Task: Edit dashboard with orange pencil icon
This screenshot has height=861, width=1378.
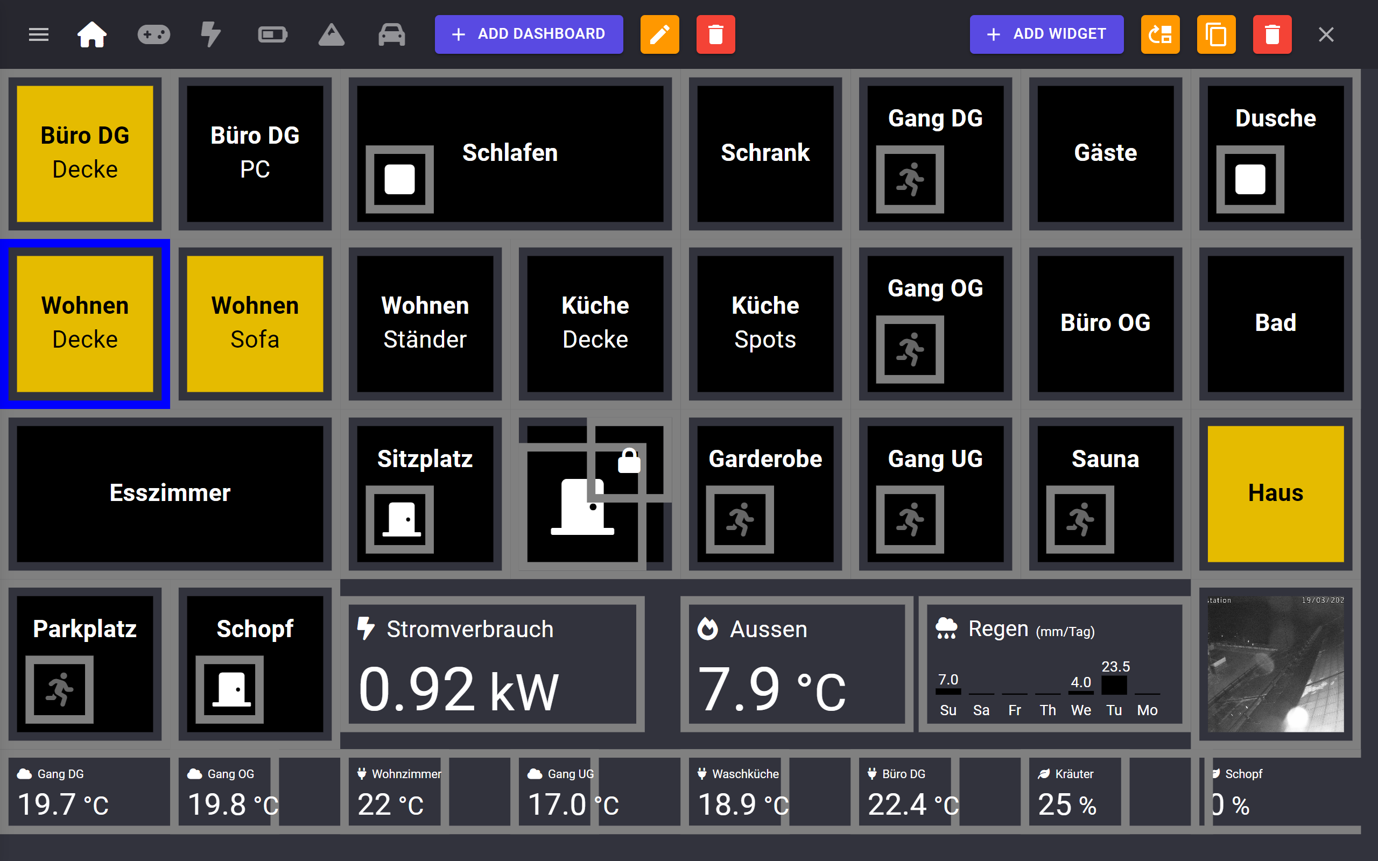Action: pyautogui.click(x=659, y=34)
